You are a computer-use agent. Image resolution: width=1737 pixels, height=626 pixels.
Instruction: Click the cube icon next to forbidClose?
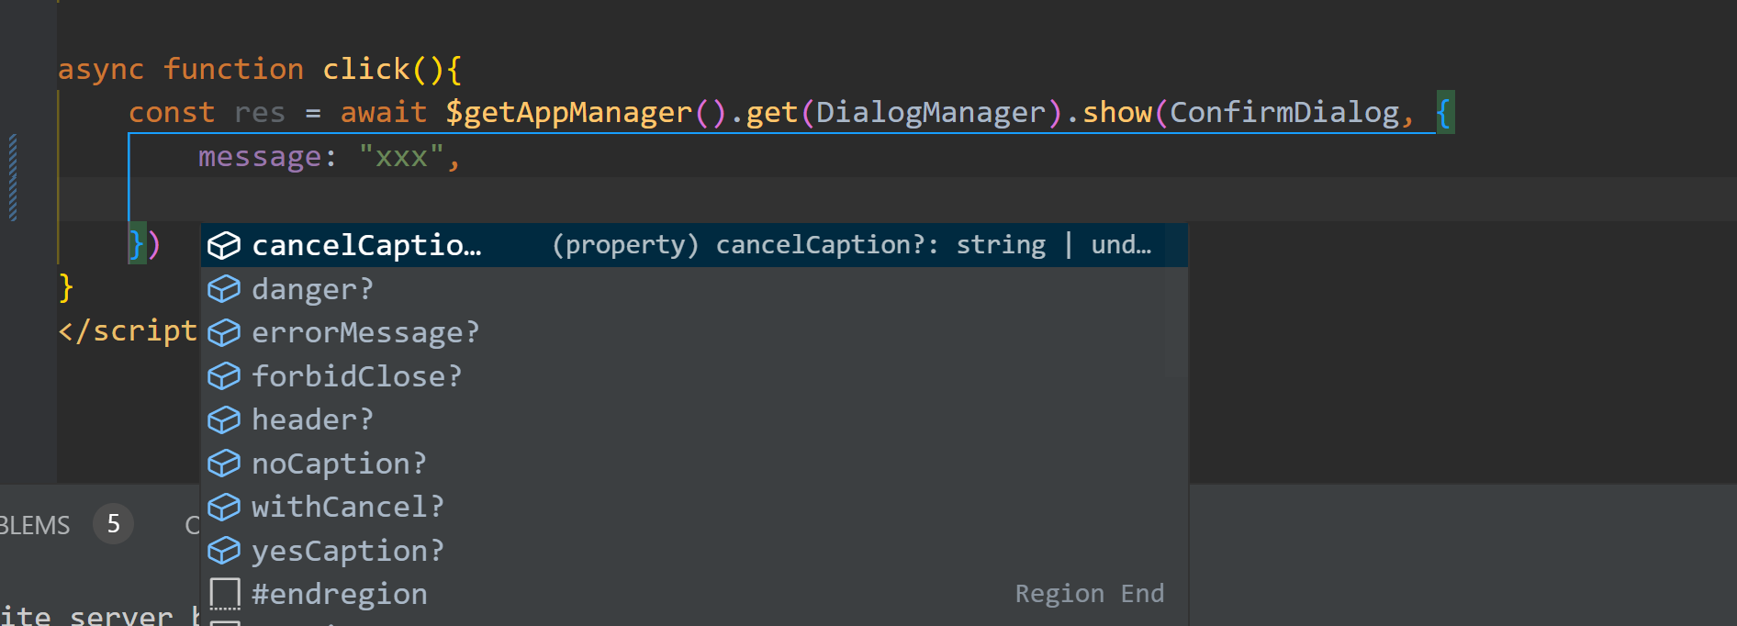pyautogui.click(x=224, y=376)
